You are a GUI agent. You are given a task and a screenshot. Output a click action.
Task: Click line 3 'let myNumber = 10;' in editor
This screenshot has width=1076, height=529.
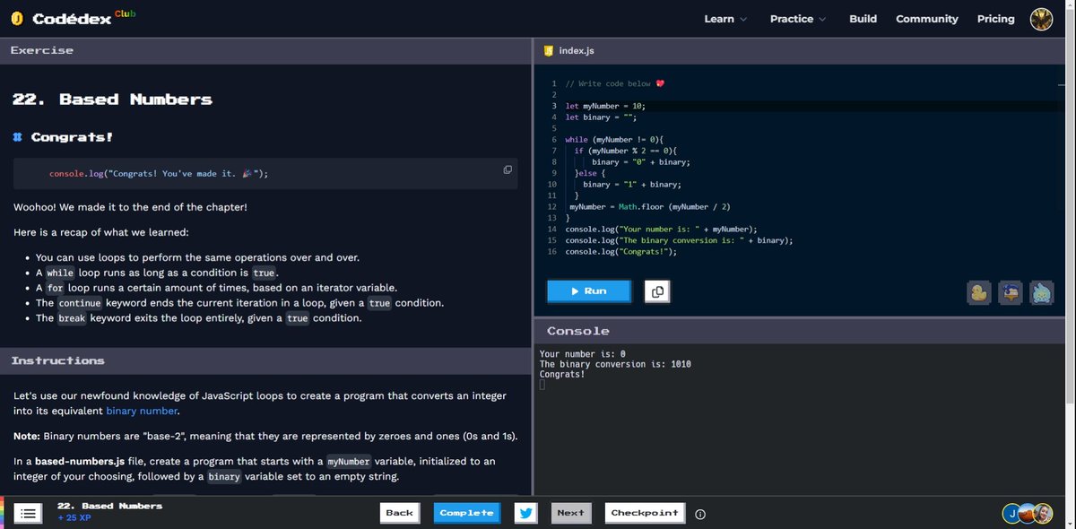[605, 106]
